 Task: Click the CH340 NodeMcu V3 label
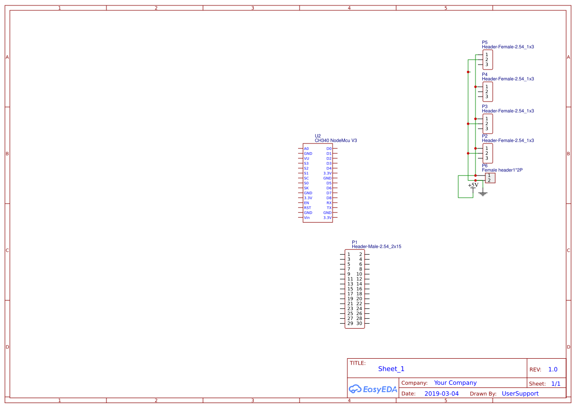click(336, 140)
